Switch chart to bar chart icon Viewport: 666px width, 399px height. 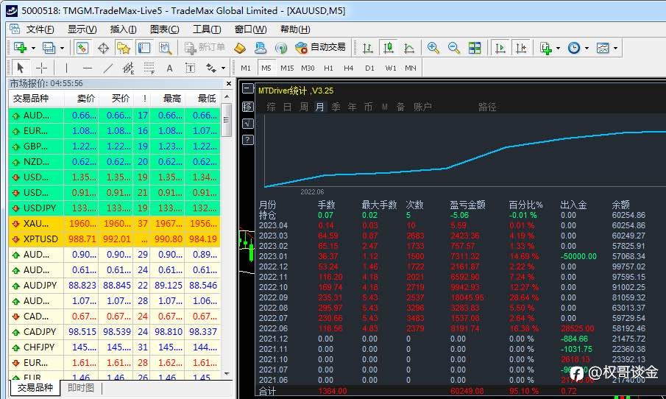click(x=368, y=48)
